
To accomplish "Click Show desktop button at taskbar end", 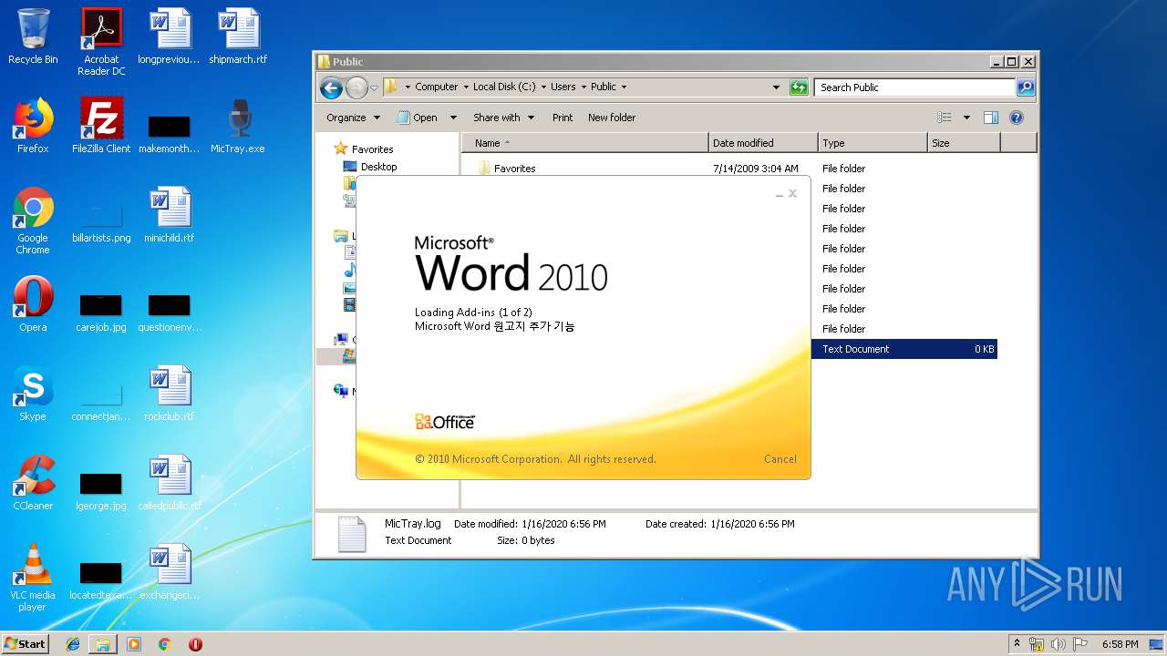I will [x=1156, y=644].
